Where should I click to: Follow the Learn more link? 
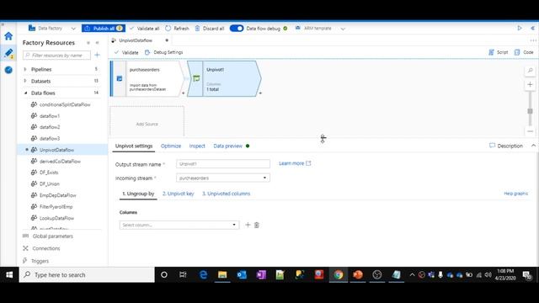coord(295,163)
